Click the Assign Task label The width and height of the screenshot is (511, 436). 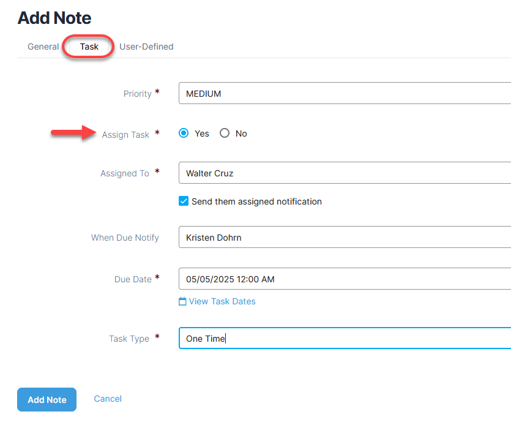pos(125,135)
